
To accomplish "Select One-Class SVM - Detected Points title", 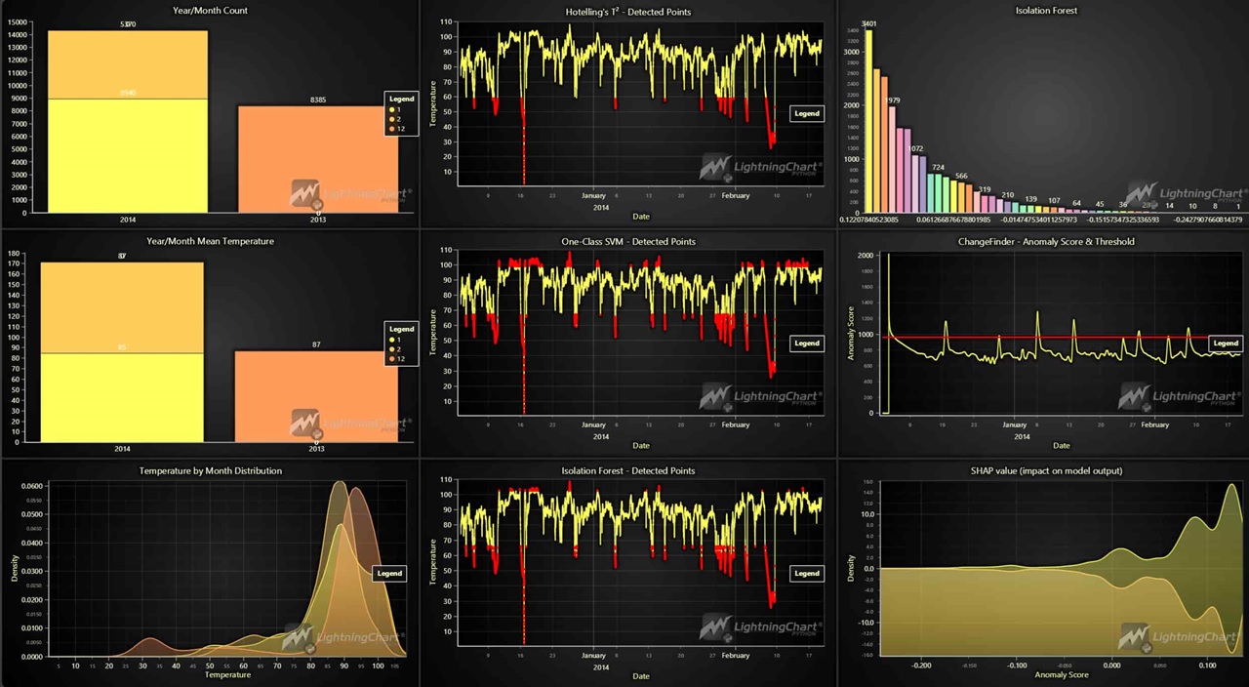I will (x=628, y=241).
